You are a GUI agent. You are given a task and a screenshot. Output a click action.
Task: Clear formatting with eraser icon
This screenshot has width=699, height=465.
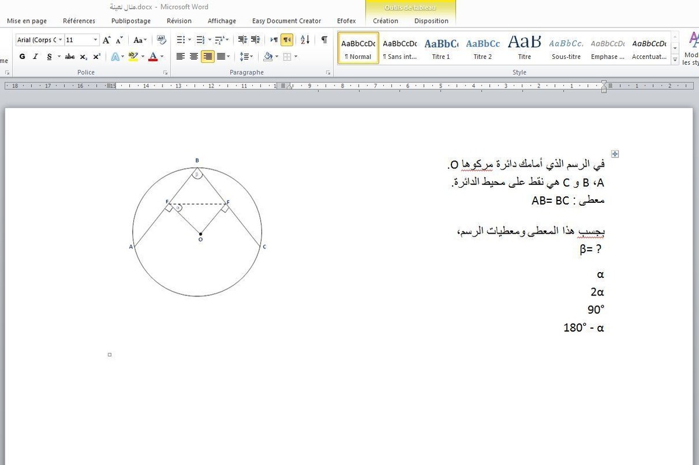point(161,40)
